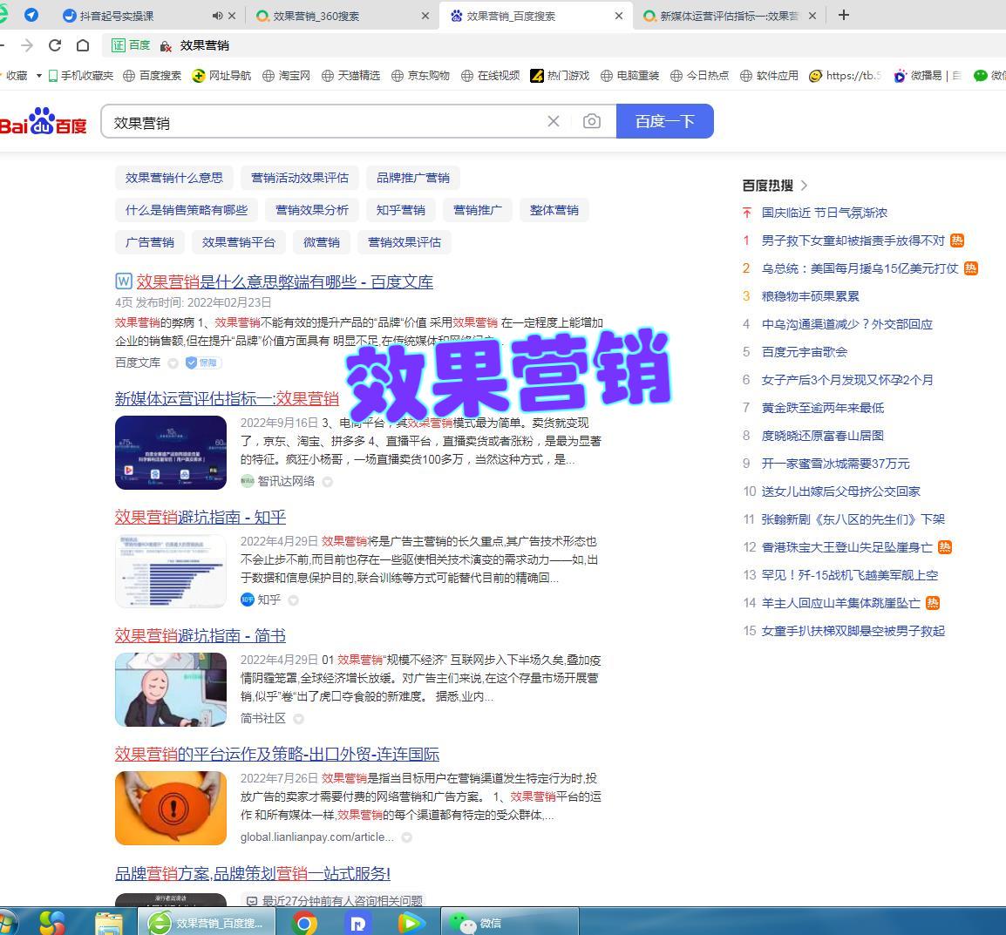Click the Baidu logo
Viewport: 1006px width, 935px height.
point(43,121)
